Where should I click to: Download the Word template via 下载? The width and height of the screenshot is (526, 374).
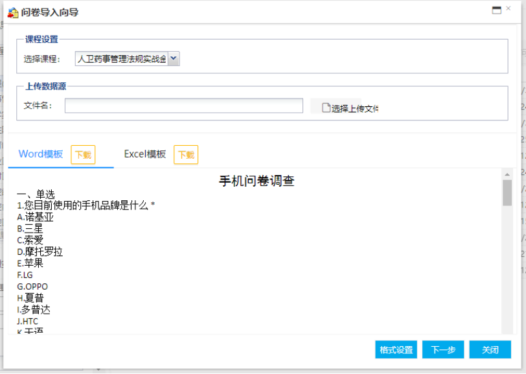click(x=83, y=155)
